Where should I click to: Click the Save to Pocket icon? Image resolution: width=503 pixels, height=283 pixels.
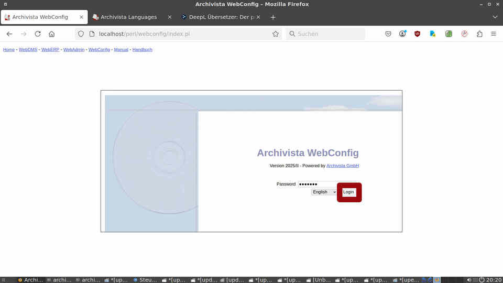(388, 34)
